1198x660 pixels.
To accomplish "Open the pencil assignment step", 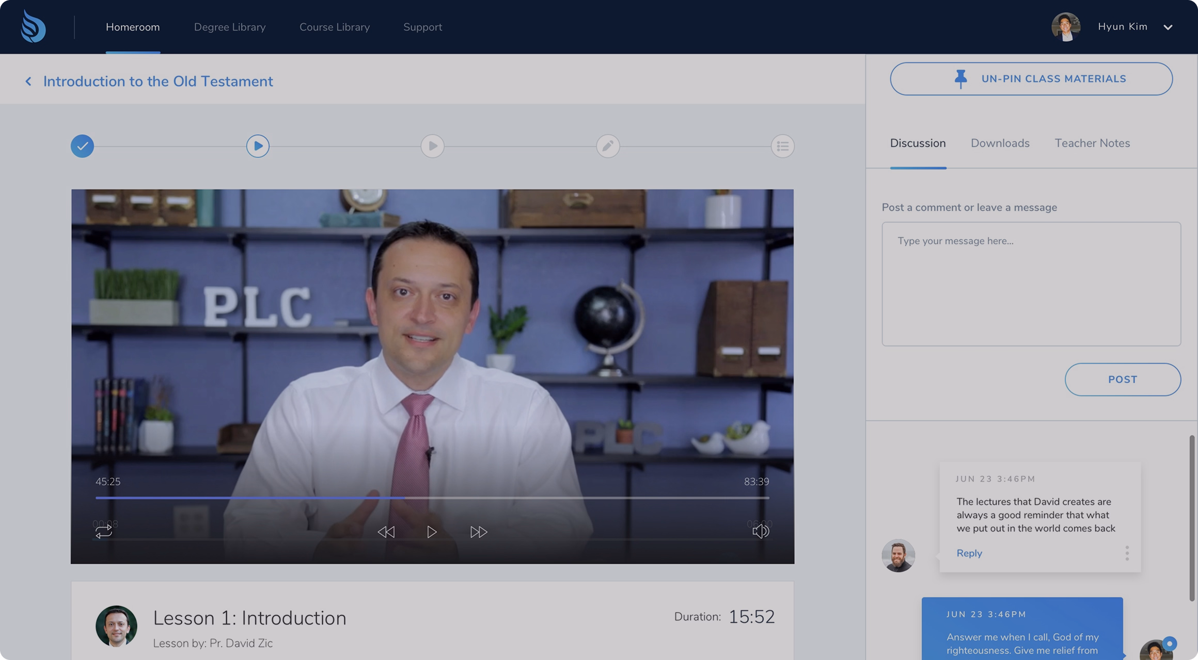I will pyautogui.click(x=608, y=146).
